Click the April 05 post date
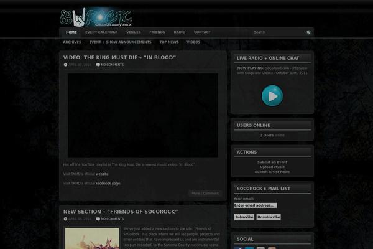Image resolution: width=373 pixels, height=249 pixels. (80, 219)
